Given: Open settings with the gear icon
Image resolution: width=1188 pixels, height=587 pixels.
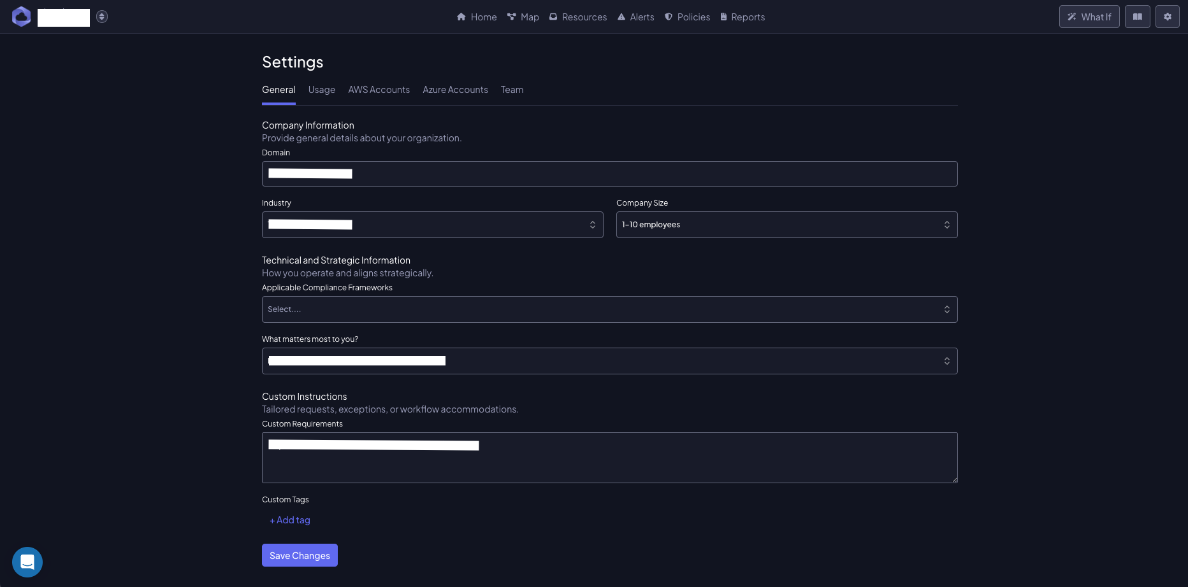Looking at the screenshot, I should click(1168, 17).
